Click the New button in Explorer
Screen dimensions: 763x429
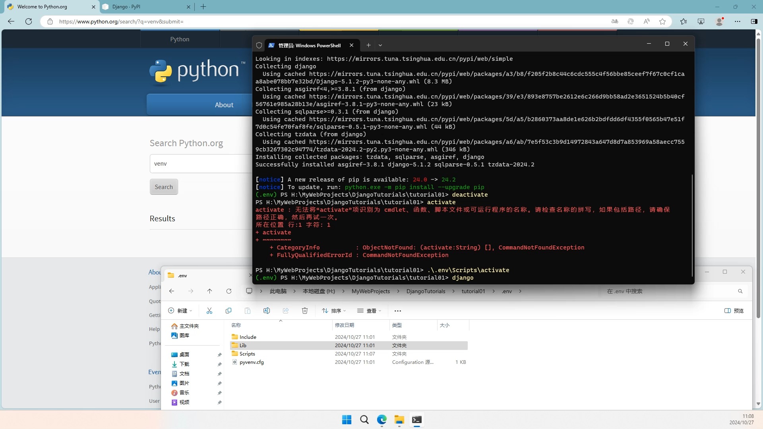coord(180,311)
